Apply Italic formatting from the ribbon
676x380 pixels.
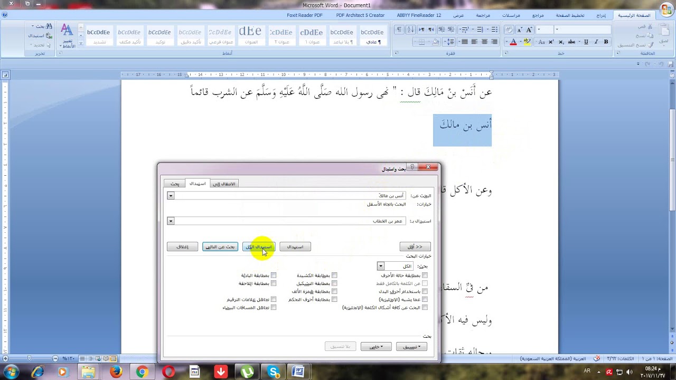(x=596, y=42)
